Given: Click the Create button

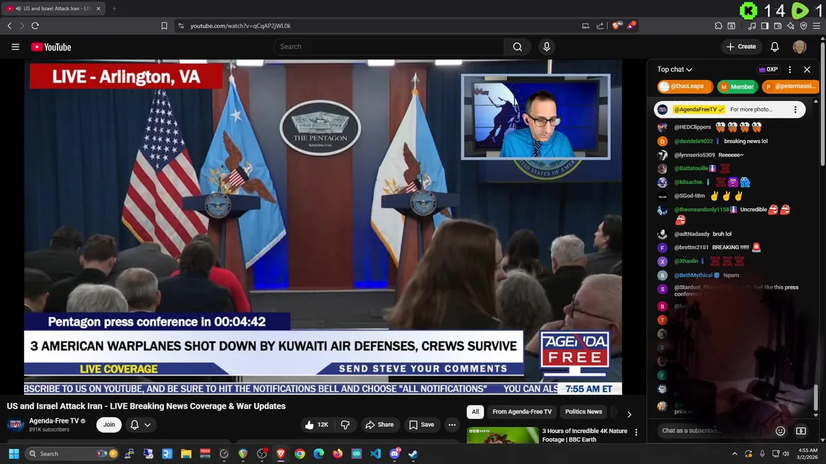Looking at the screenshot, I should click(741, 46).
